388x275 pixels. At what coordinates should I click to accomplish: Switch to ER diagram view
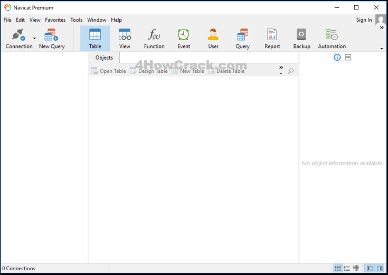click(356, 268)
